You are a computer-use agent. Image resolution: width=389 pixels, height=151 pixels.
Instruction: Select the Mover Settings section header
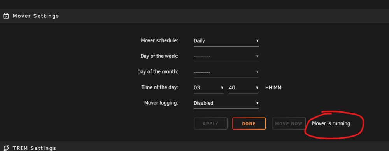coord(194,16)
